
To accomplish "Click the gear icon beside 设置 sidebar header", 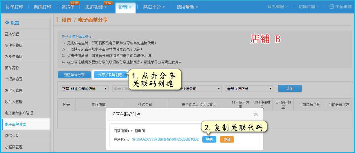I will tap(7, 23).
